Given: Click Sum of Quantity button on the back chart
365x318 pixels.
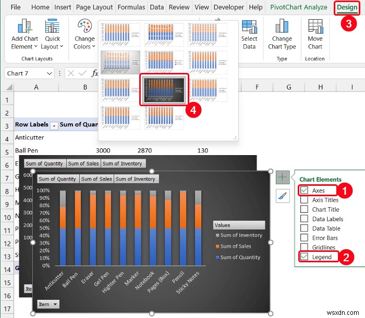Looking at the screenshot, I should click(44, 163).
